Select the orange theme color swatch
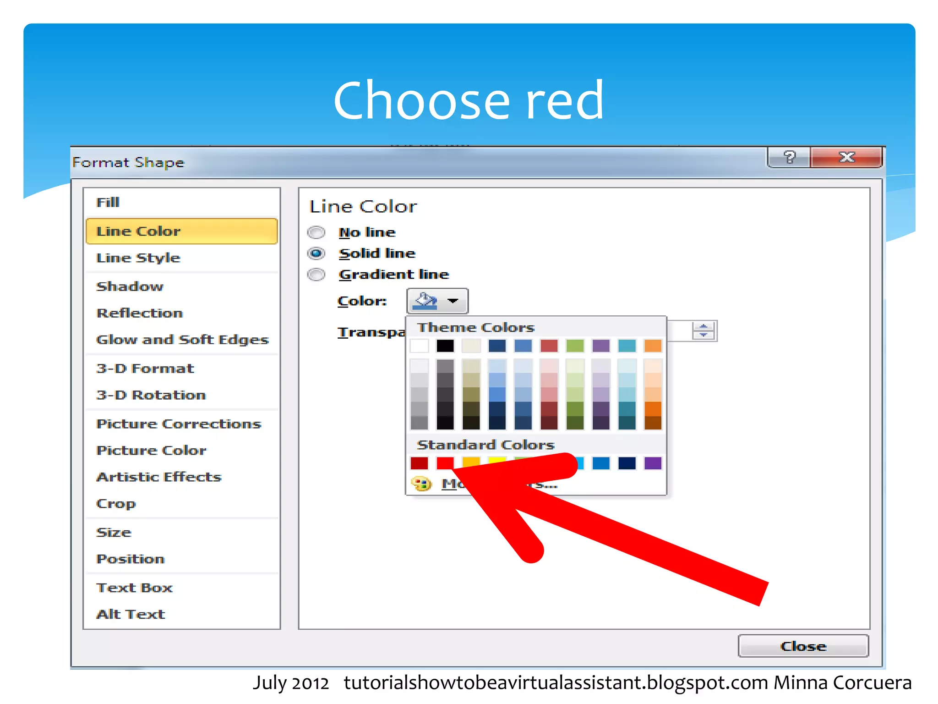This screenshot has width=938, height=704. point(653,346)
